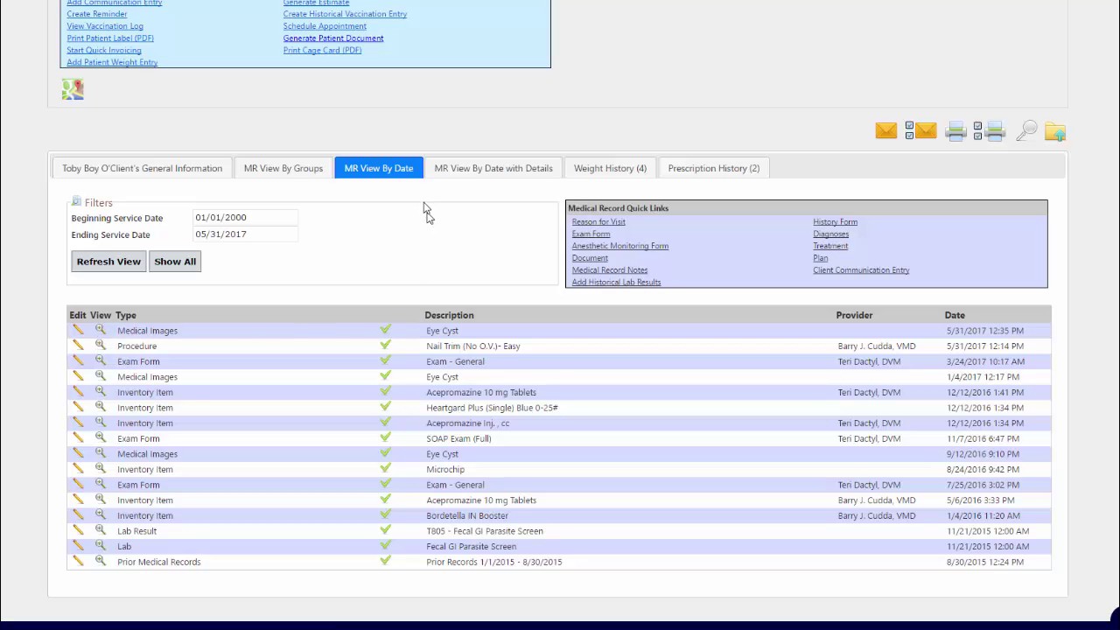The image size is (1120, 630).
Task: Open the Exam Form quick link
Action: (591, 234)
